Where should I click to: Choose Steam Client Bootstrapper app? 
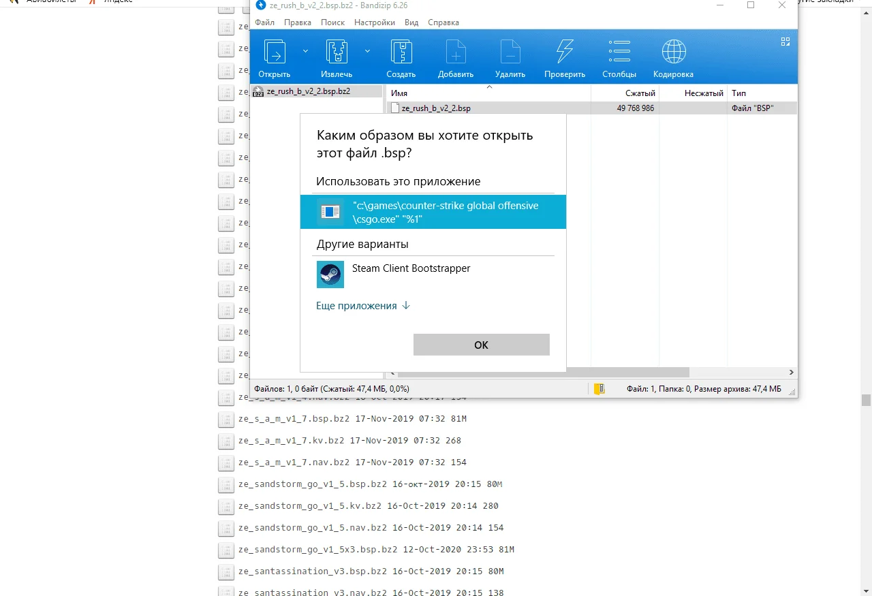[x=411, y=268]
